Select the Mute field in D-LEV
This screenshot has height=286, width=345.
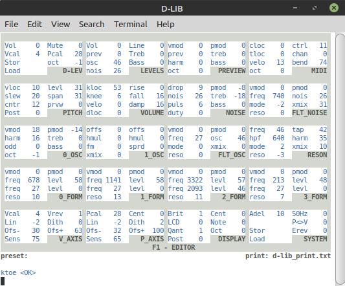65,45
